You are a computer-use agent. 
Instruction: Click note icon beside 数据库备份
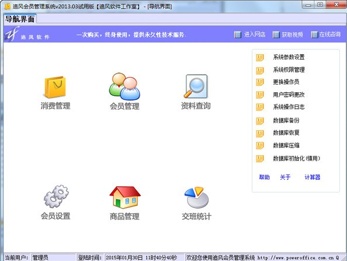pos(260,121)
